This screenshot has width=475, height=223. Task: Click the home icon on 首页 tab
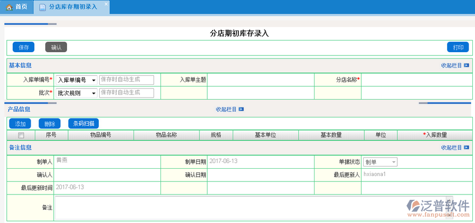pos(9,7)
